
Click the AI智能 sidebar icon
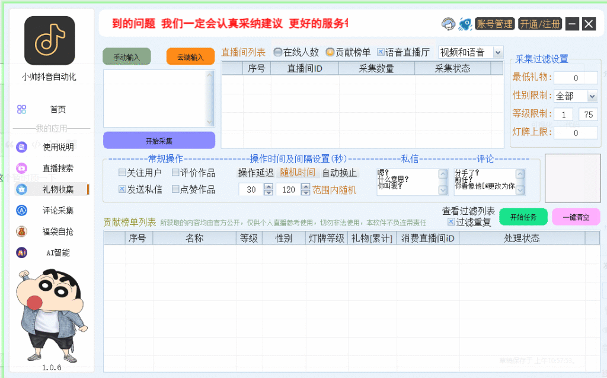[22, 252]
